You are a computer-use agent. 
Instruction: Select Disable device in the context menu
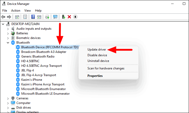[x=97, y=55]
